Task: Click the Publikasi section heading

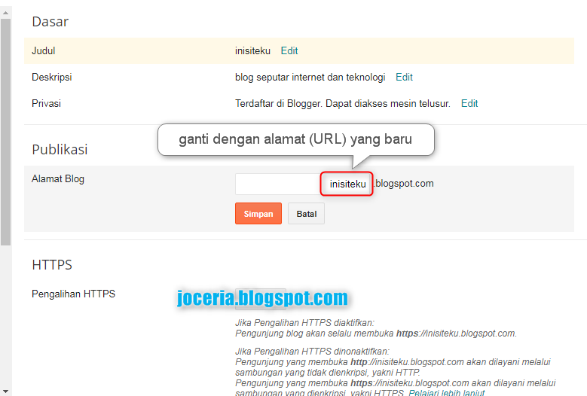Action: [60, 150]
